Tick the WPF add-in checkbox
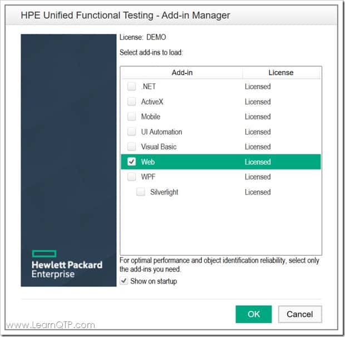The height and width of the screenshot is (337, 345). pyautogui.click(x=131, y=177)
